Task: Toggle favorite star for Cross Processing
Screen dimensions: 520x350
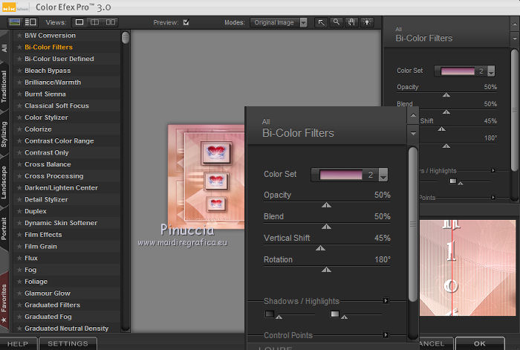Action: (19, 176)
